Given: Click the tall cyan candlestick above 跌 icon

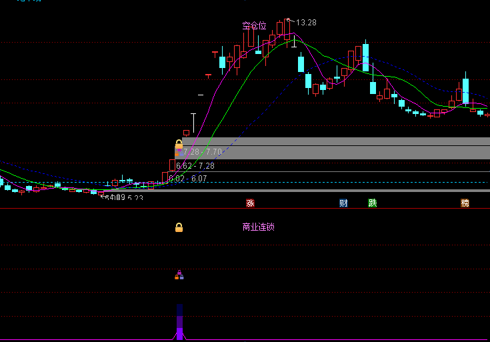Looking at the screenshot, I should (x=365, y=56).
